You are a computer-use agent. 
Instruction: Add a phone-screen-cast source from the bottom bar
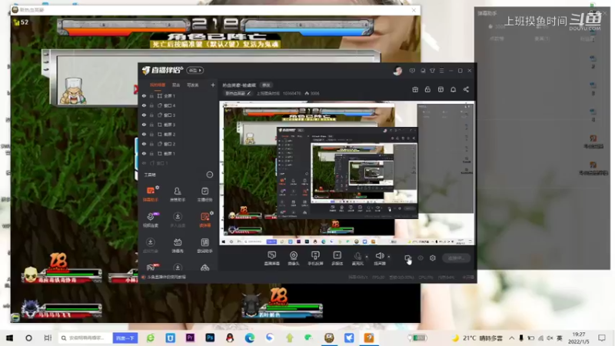pos(315,258)
